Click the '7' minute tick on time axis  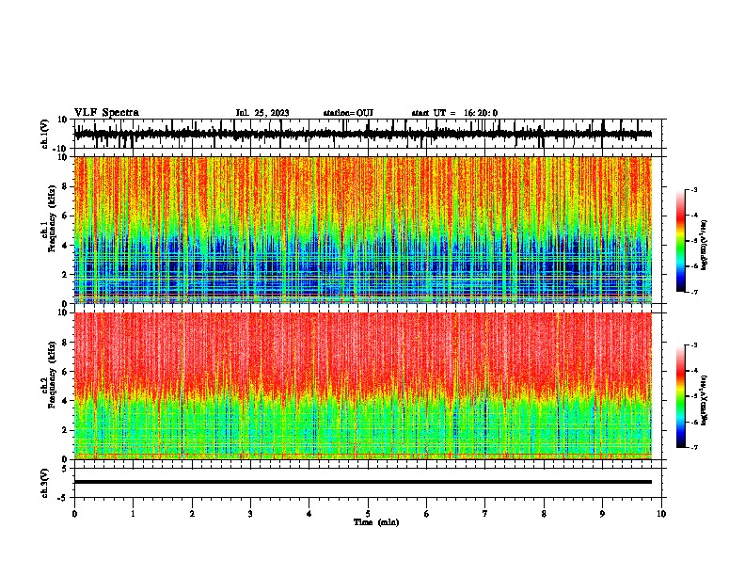pos(485,514)
